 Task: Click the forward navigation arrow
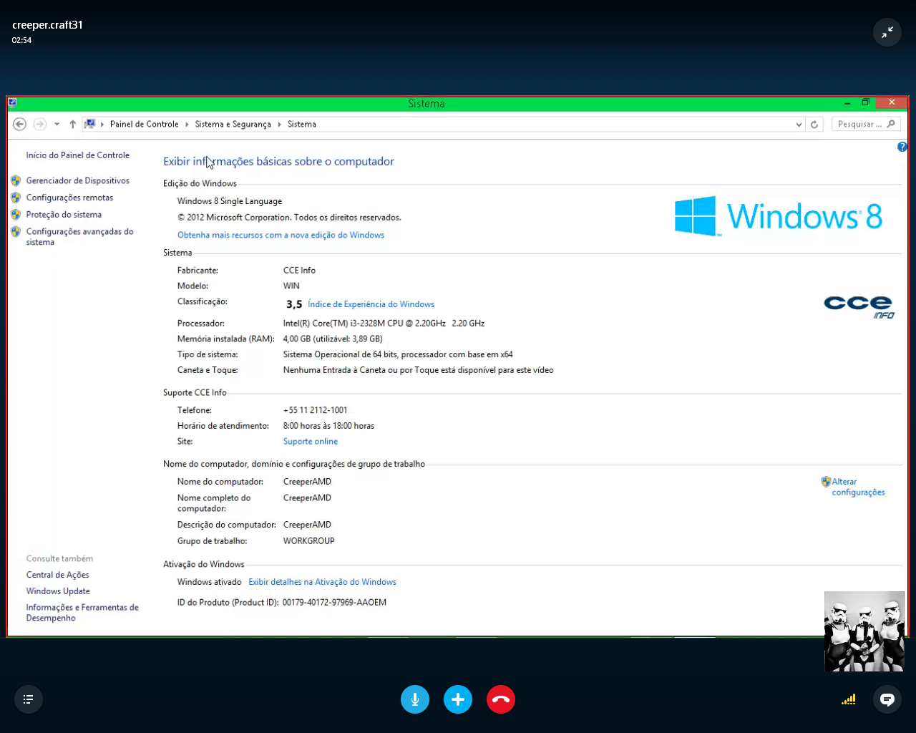click(x=40, y=124)
